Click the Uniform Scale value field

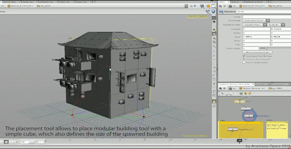click(251, 48)
